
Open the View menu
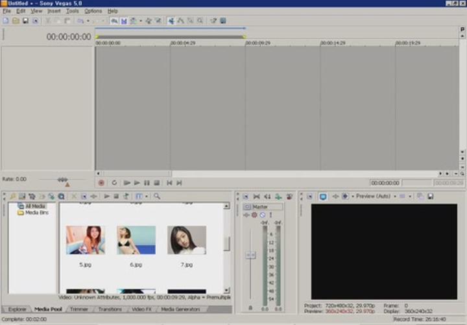pyautogui.click(x=36, y=11)
